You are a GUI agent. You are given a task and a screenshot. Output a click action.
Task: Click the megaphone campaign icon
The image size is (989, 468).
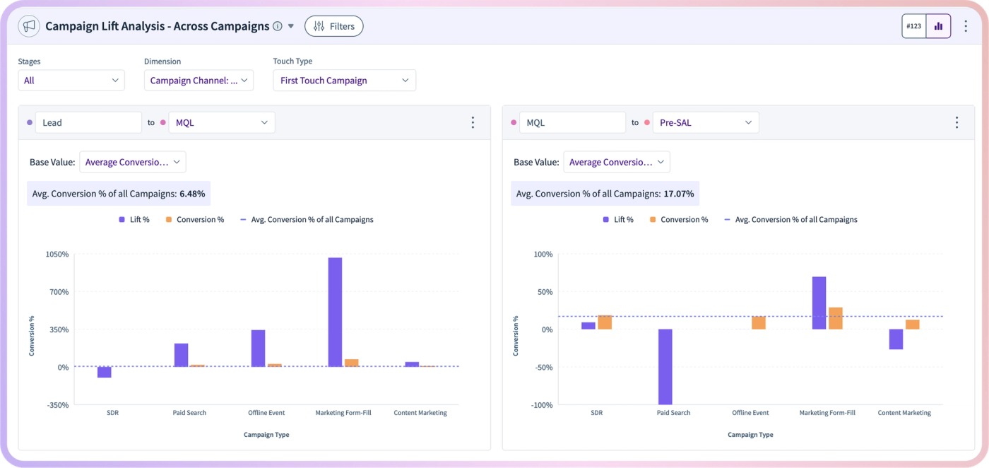point(29,26)
